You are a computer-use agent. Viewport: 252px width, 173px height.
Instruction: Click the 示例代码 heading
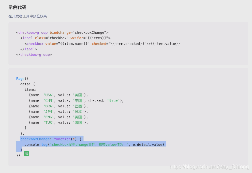coord(18,7)
